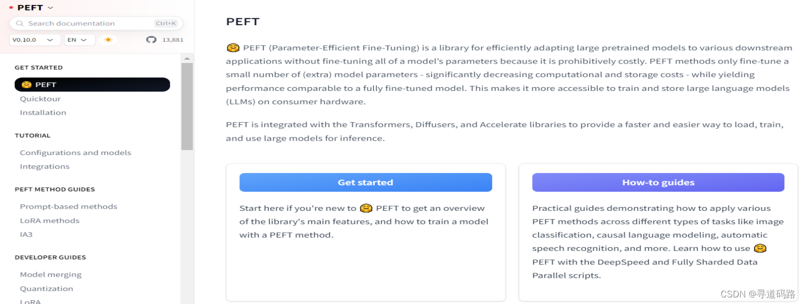Expand the EN language selector

pyautogui.click(x=80, y=40)
